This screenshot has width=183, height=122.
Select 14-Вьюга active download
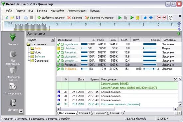(119, 69)
